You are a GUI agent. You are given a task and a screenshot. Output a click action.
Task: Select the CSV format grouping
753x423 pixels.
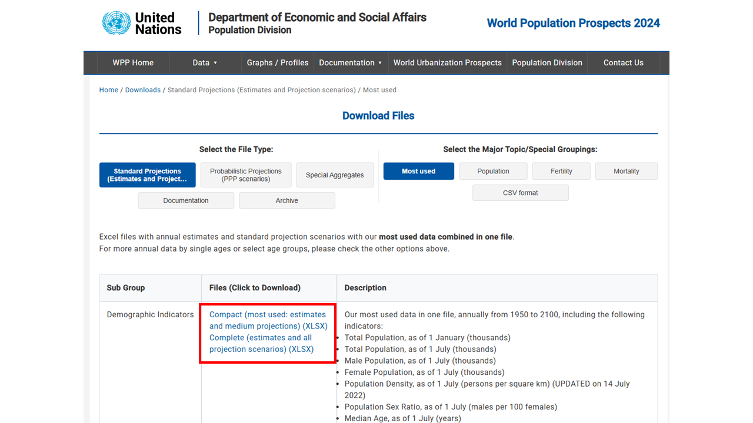tap(520, 193)
